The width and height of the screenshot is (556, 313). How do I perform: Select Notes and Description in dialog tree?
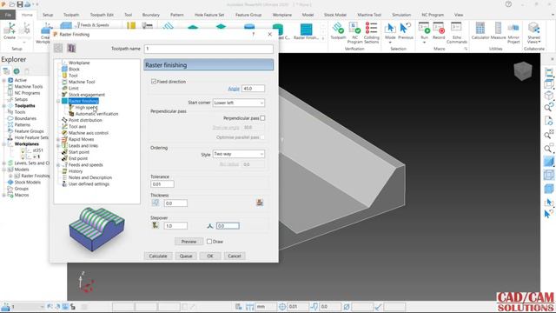90,177
